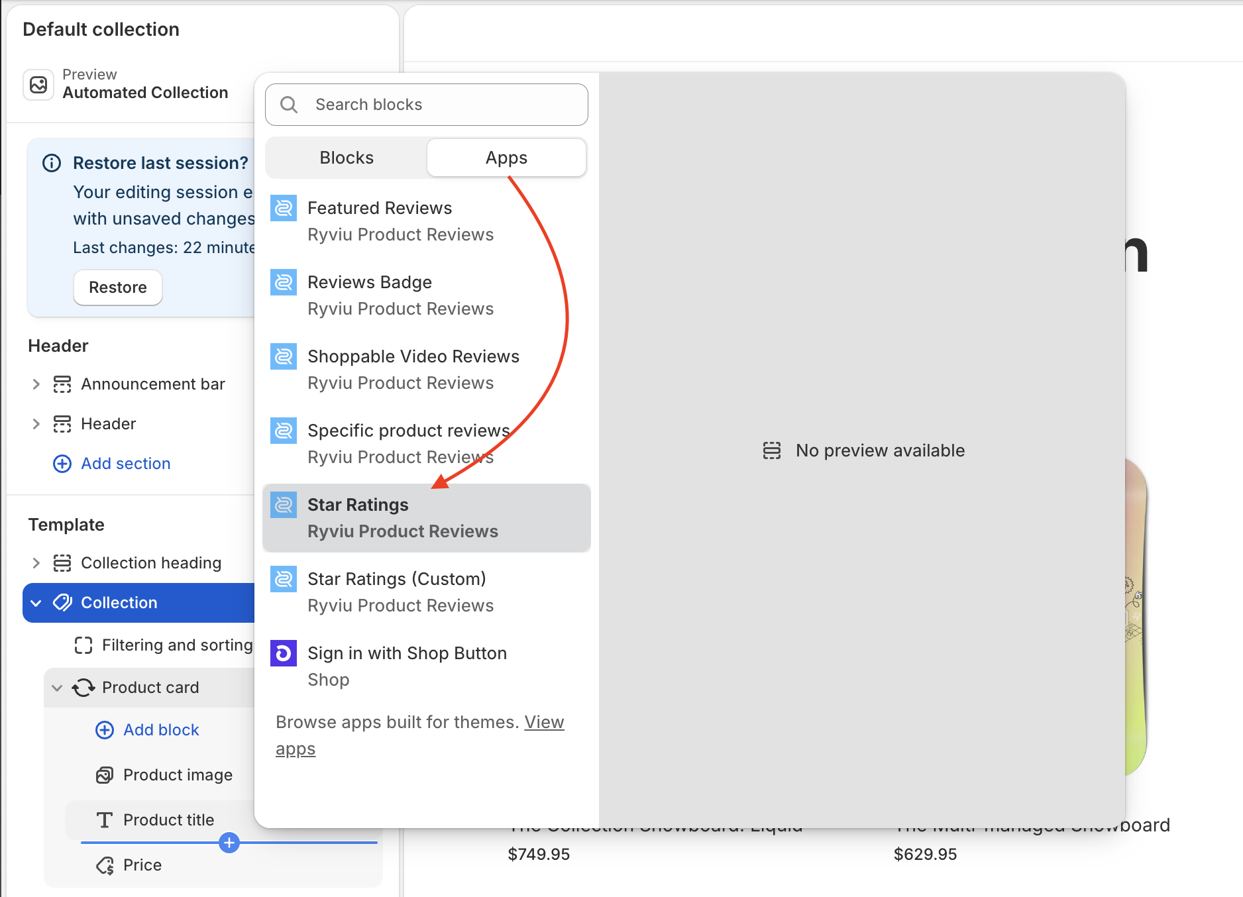This screenshot has height=897, width=1243.
Task: Click the Add block link
Action: pos(161,730)
